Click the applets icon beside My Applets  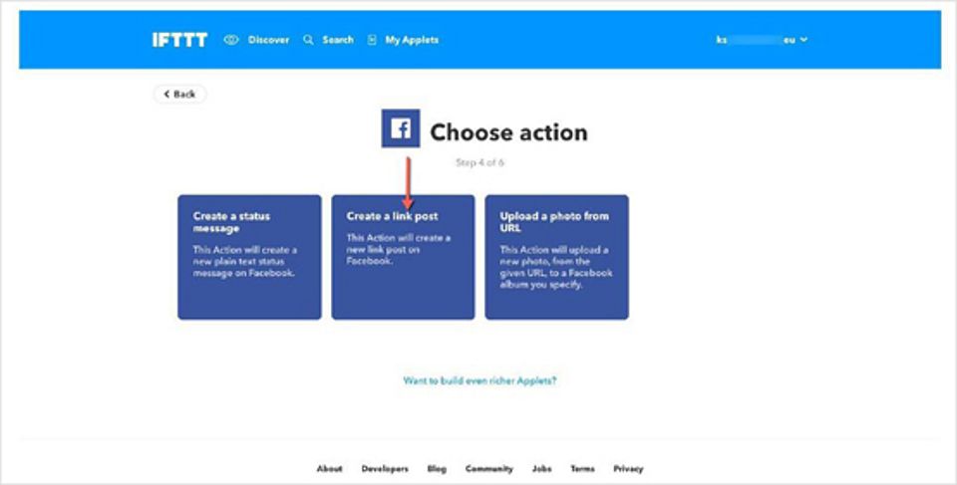(372, 40)
